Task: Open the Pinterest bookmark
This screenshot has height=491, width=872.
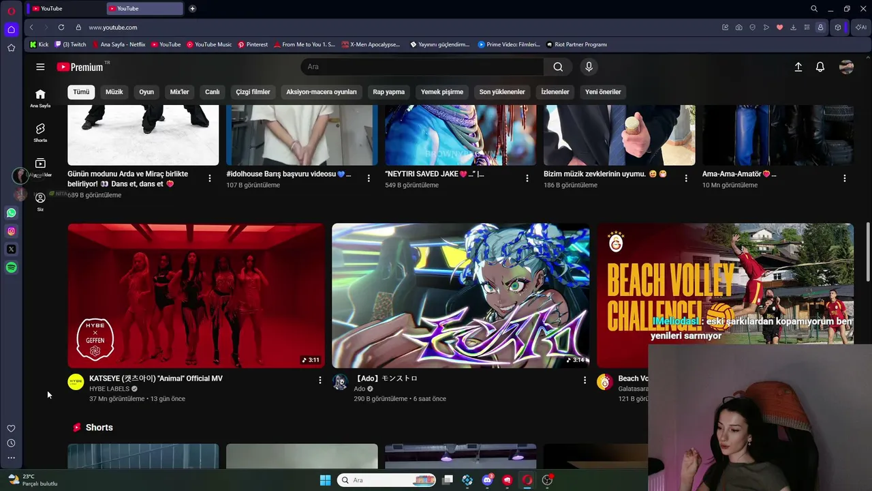Action: [x=253, y=44]
